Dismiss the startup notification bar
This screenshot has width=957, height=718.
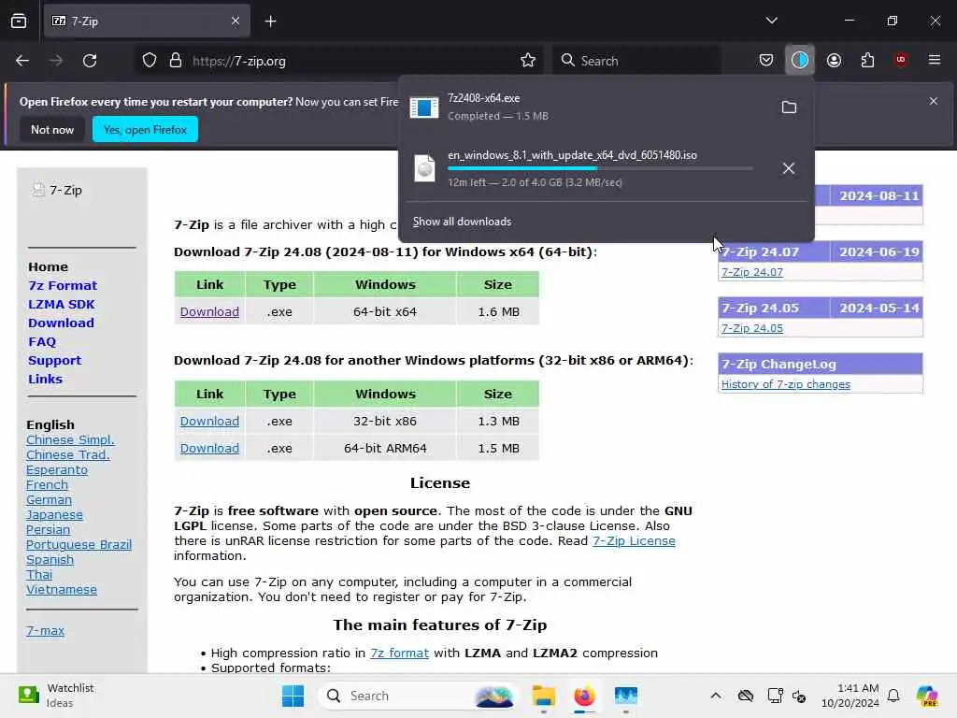point(934,101)
